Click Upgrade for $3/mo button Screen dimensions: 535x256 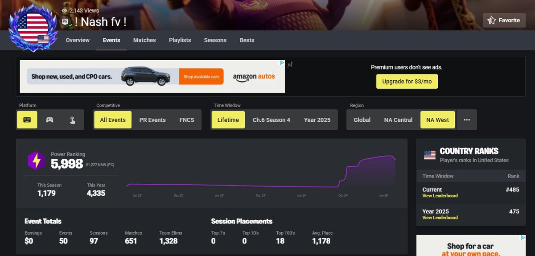click(x=407, y=82)
